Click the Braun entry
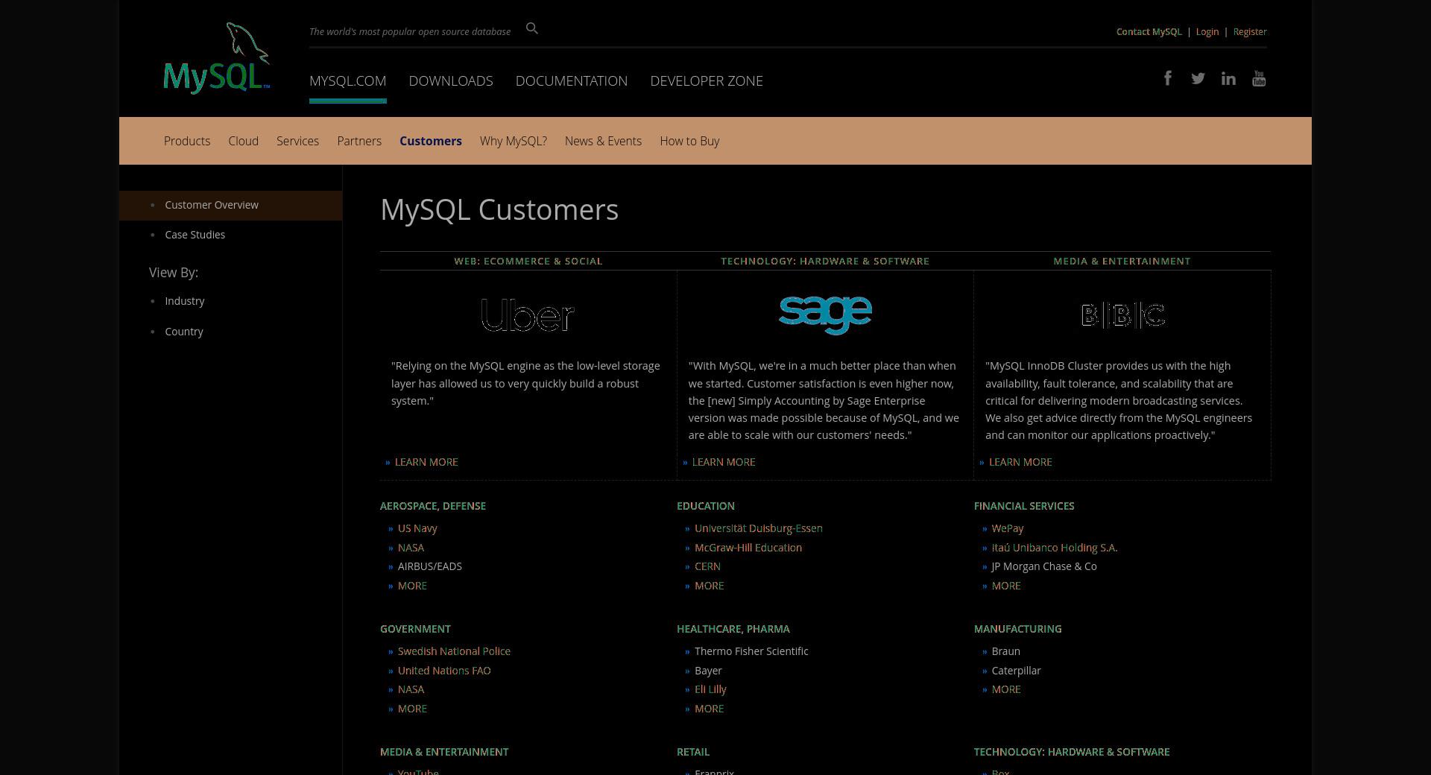This screenshot has height=775, width=1431. click(1005, 651)
